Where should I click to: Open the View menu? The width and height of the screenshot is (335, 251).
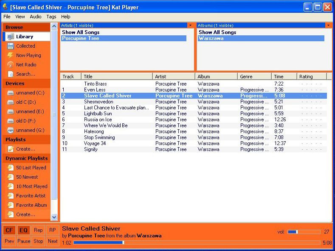pyautogui.click(x=20, y=17)
